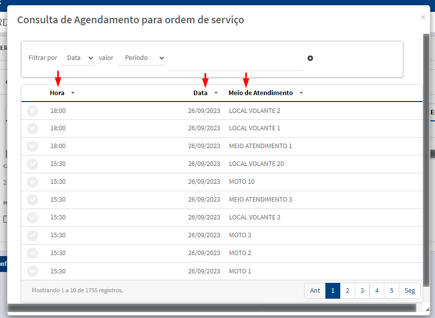The height and width of the screenshot is (318, 435).
Task: Select the LOCAL VOLANTE 2 row check
Action: tap(32, 111)
